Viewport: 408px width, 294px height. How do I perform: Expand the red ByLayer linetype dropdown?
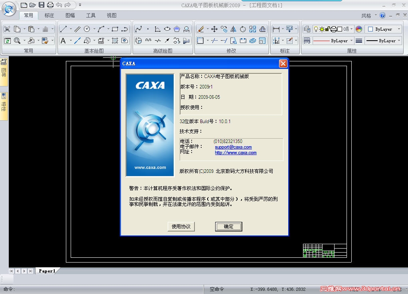point(351,41)
